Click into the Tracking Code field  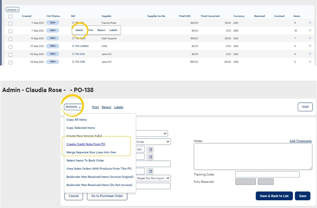click(x=267, y=175)
